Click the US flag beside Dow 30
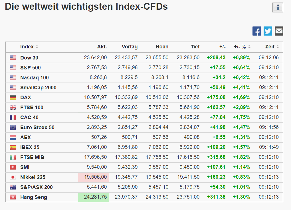This screenshot has width=291, height=210. pyautogui.click(x=13, y=57)
